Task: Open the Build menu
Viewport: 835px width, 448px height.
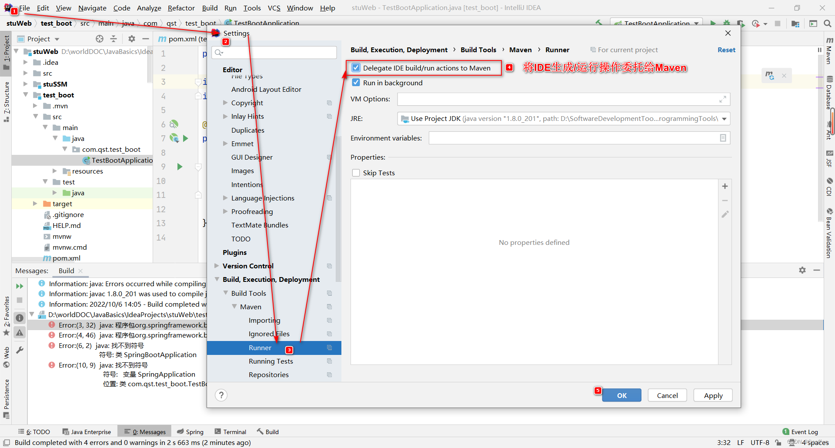Action: click(x=210, y=8)
